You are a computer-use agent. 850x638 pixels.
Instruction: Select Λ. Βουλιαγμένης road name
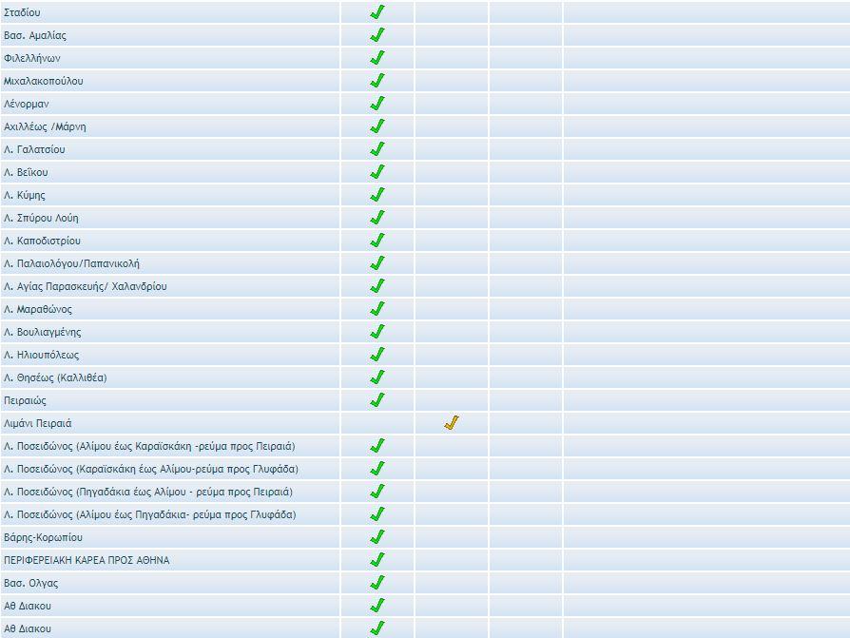(x=43, y=332)
